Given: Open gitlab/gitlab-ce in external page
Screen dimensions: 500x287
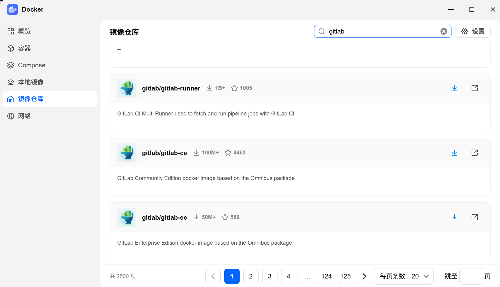Looking at the screenshot, I should click(475, 153).
